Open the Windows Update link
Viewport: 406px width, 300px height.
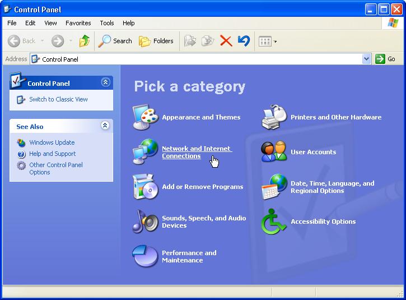click(x=52, y=142)
